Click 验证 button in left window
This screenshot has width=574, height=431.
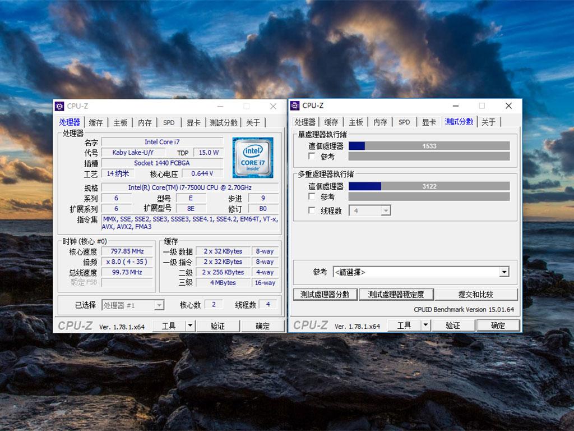(x=218, y=326)
